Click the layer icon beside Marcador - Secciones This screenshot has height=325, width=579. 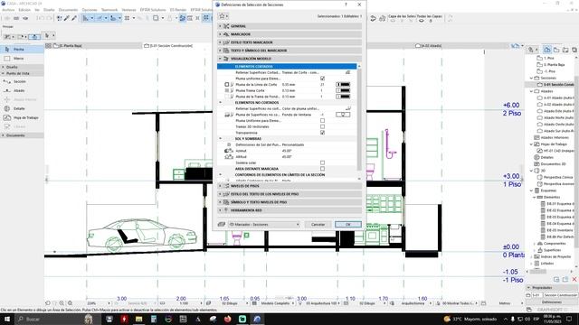click(221, 224)
